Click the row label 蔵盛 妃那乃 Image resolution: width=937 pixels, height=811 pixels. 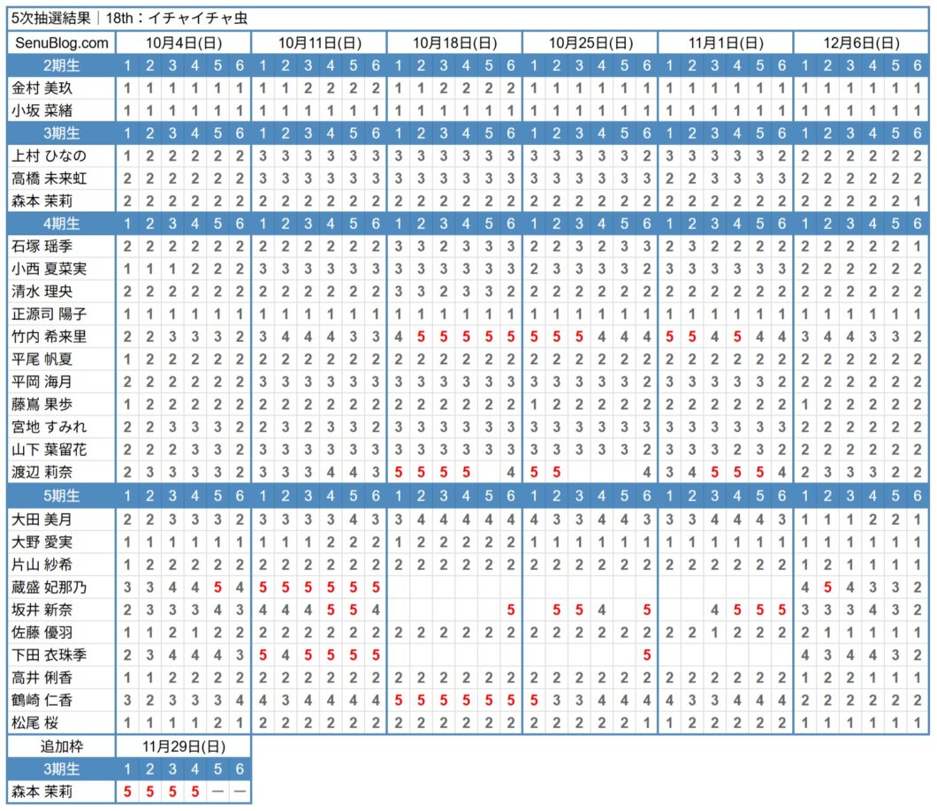49,587
